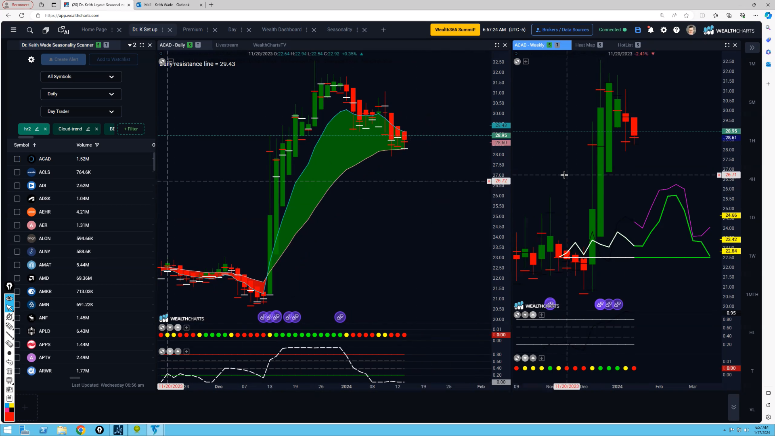
Task: Open the AI assistant icon
Action: [63, 30]
